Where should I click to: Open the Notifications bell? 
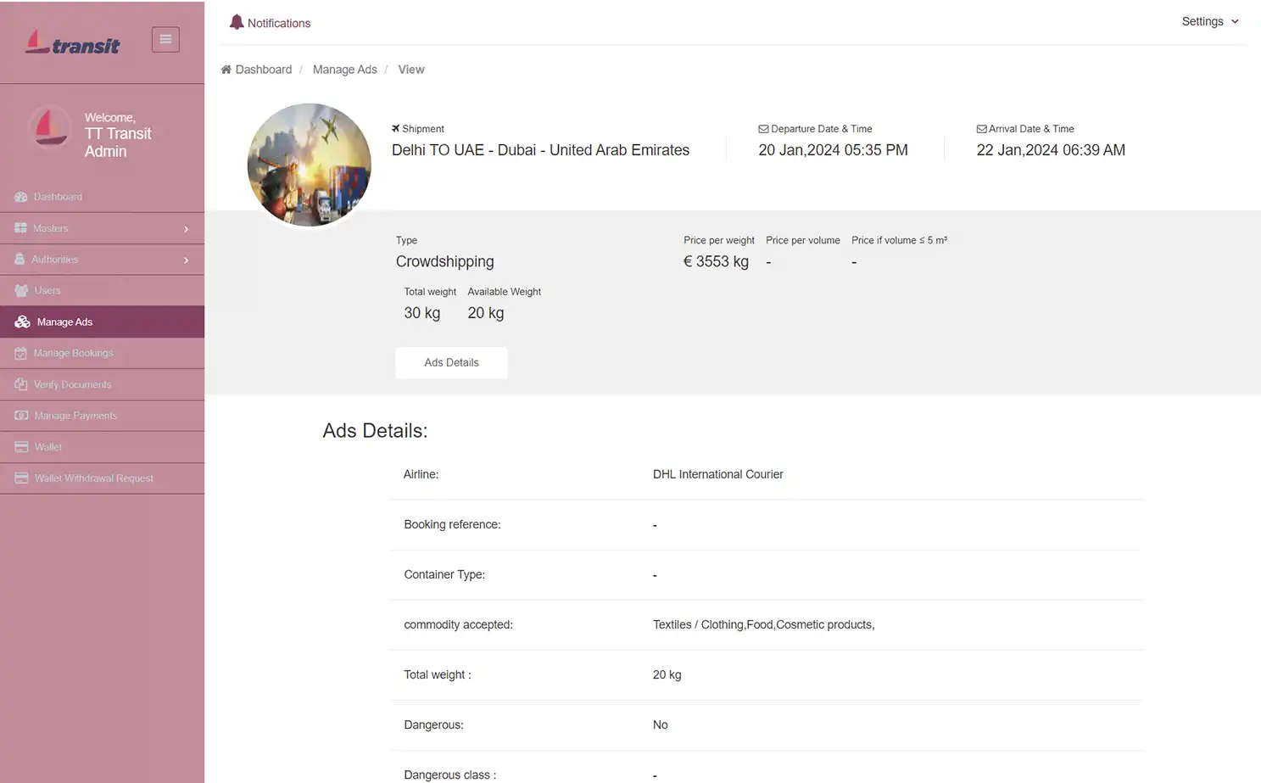pyautogui.click(x=237, y=22)
